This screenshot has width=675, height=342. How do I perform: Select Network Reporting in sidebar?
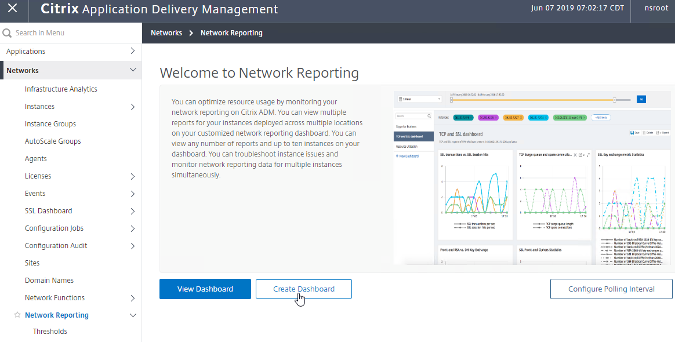[57, 315]
